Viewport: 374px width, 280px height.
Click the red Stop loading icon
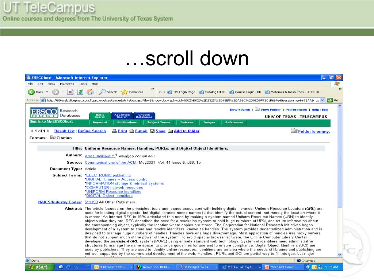(70, 92)
